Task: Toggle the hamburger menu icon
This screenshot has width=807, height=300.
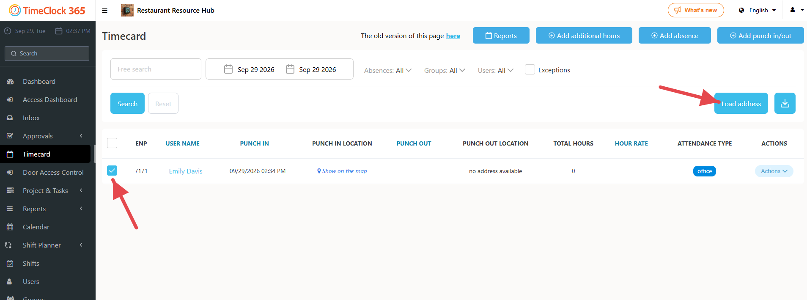Action: pyautogui.click(x=105, y=11)
